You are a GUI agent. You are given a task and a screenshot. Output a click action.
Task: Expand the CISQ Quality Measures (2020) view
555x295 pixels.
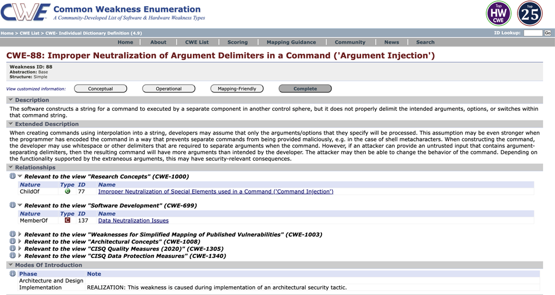(20, 248)
